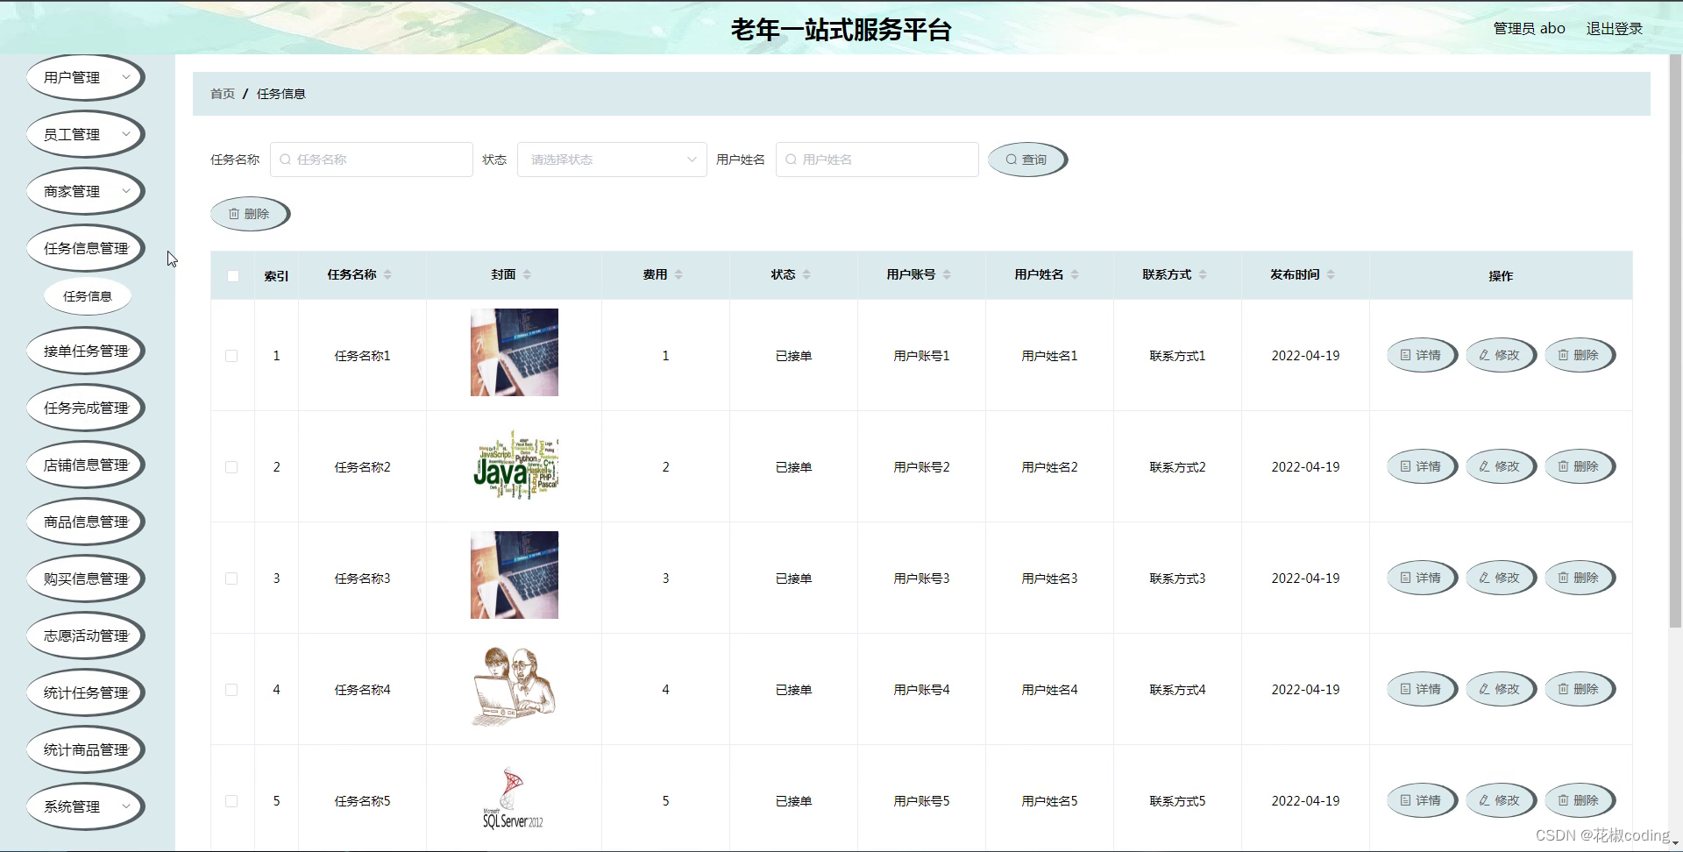The height and width of the screenshot is (852, 1683).
Task: Click the 退出登录 logout link
Action: (x=1615, y=28)
